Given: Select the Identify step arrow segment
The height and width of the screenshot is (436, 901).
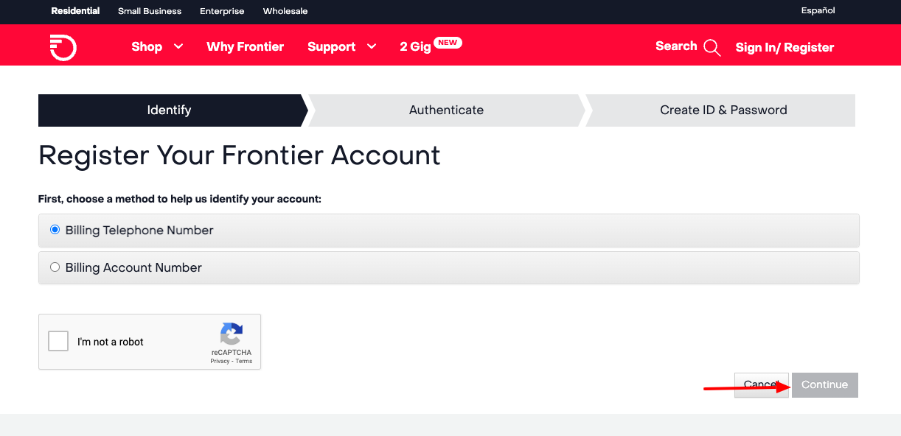Looking at the screenshot, I should 169,110.
